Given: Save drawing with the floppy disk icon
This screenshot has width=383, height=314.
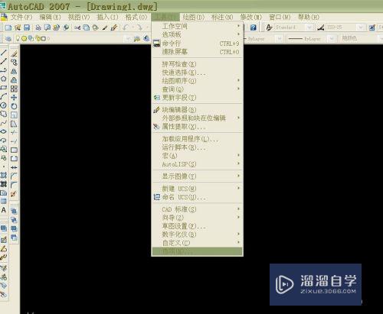Looking at the screenshot, I should [x=27, y=28].
